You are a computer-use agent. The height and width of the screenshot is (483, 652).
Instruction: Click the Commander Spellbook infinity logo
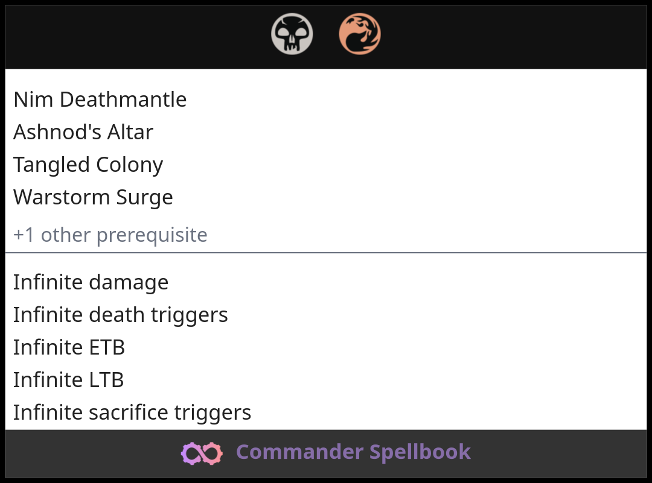point(202,453)
